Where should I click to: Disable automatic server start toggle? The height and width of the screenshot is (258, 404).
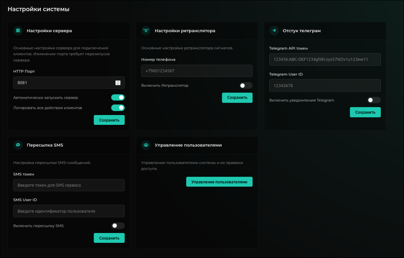click(x=118, y=97)
